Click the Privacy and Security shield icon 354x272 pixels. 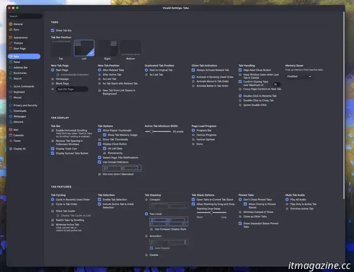click(x=11, y=106)
